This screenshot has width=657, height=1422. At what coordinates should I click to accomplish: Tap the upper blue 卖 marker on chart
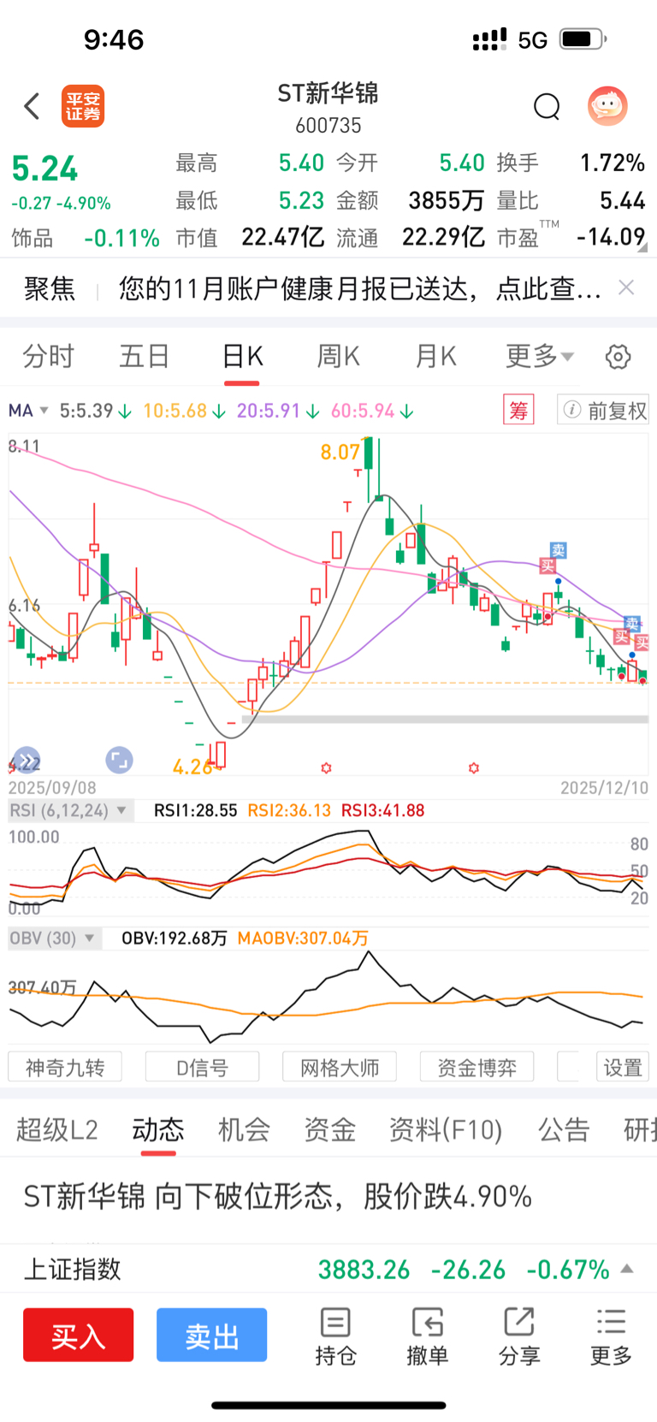[x=559, y=550]
